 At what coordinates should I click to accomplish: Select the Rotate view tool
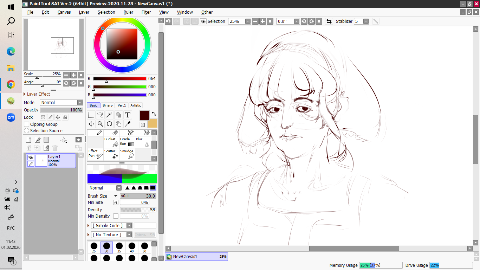tap(109, 124)
